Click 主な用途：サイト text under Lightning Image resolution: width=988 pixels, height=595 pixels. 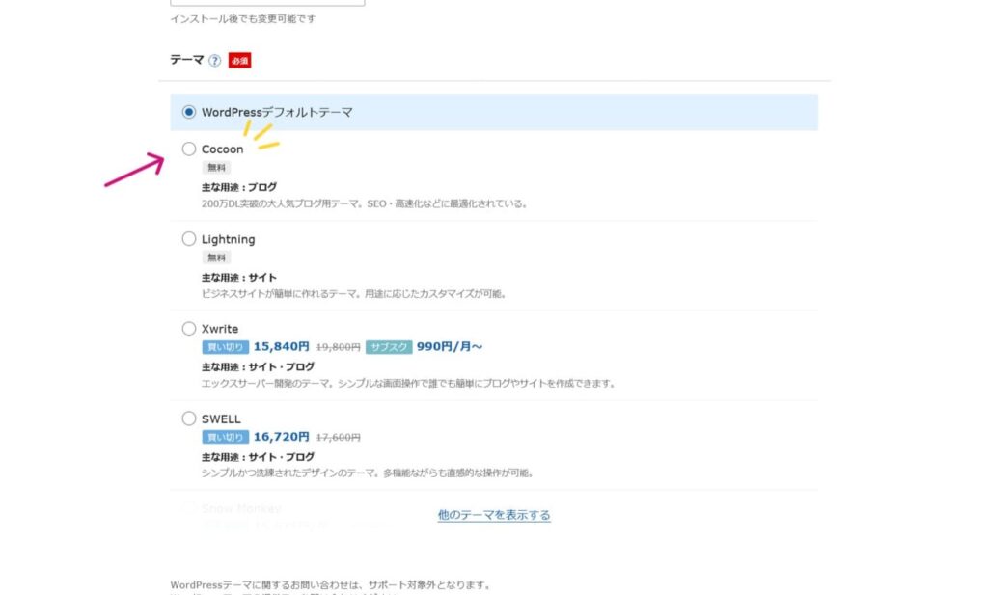tap(239, 277)
